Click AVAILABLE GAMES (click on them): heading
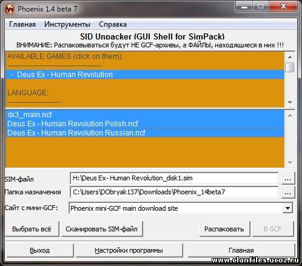Viewport: 302px width, 266px height. (x=65, y=56)
